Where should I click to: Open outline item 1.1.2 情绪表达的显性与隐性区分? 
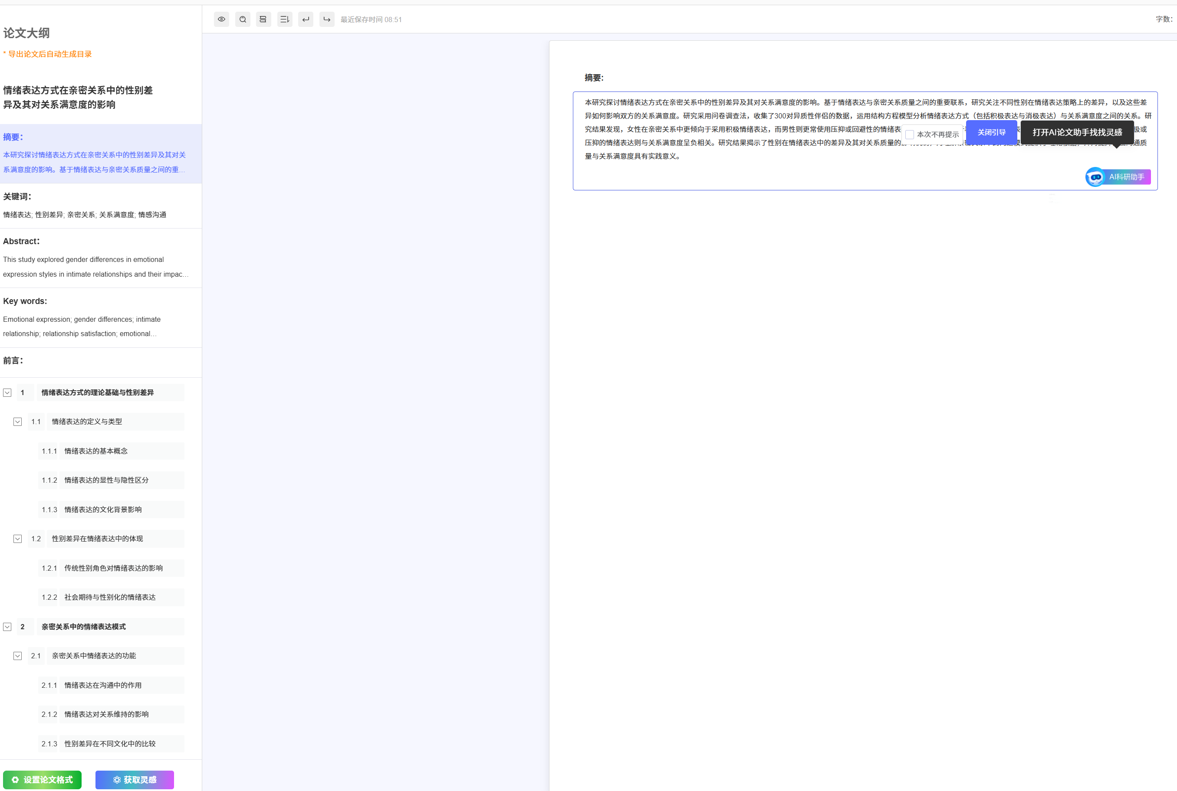pyautogui.click(x=106, y=480)
